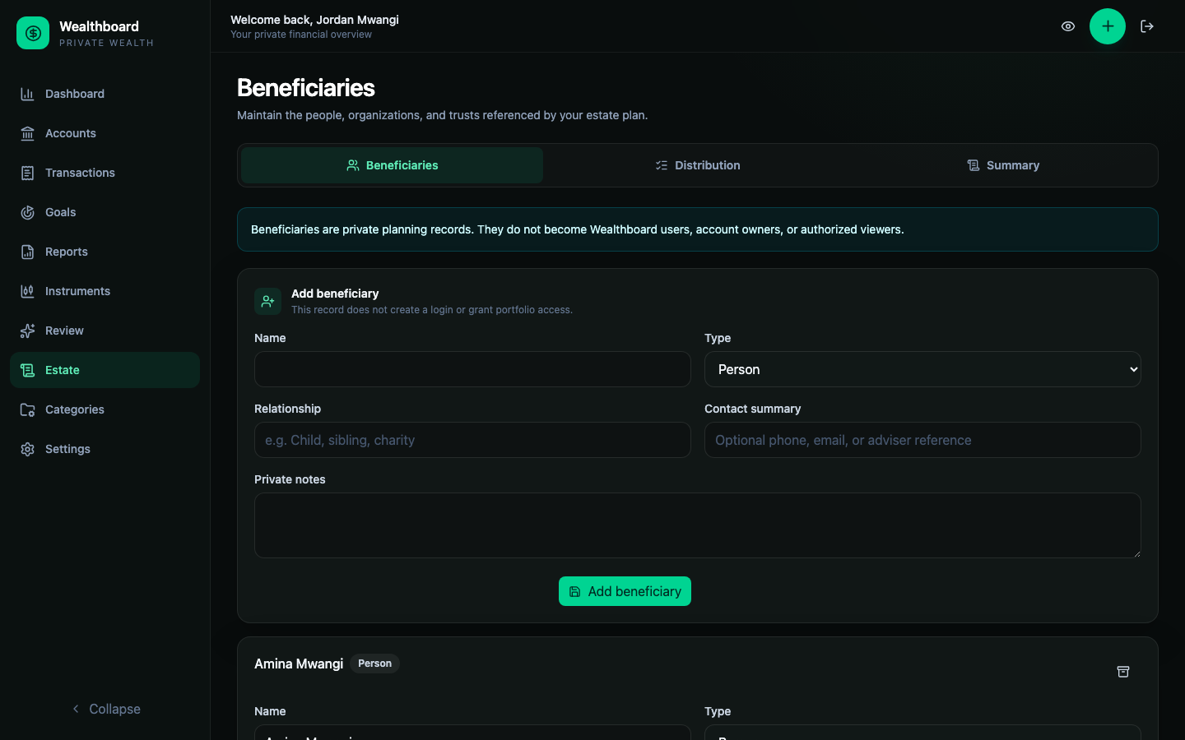Switch to the Beneficiaries tab
1185x740 pixels.
point(392,165)
